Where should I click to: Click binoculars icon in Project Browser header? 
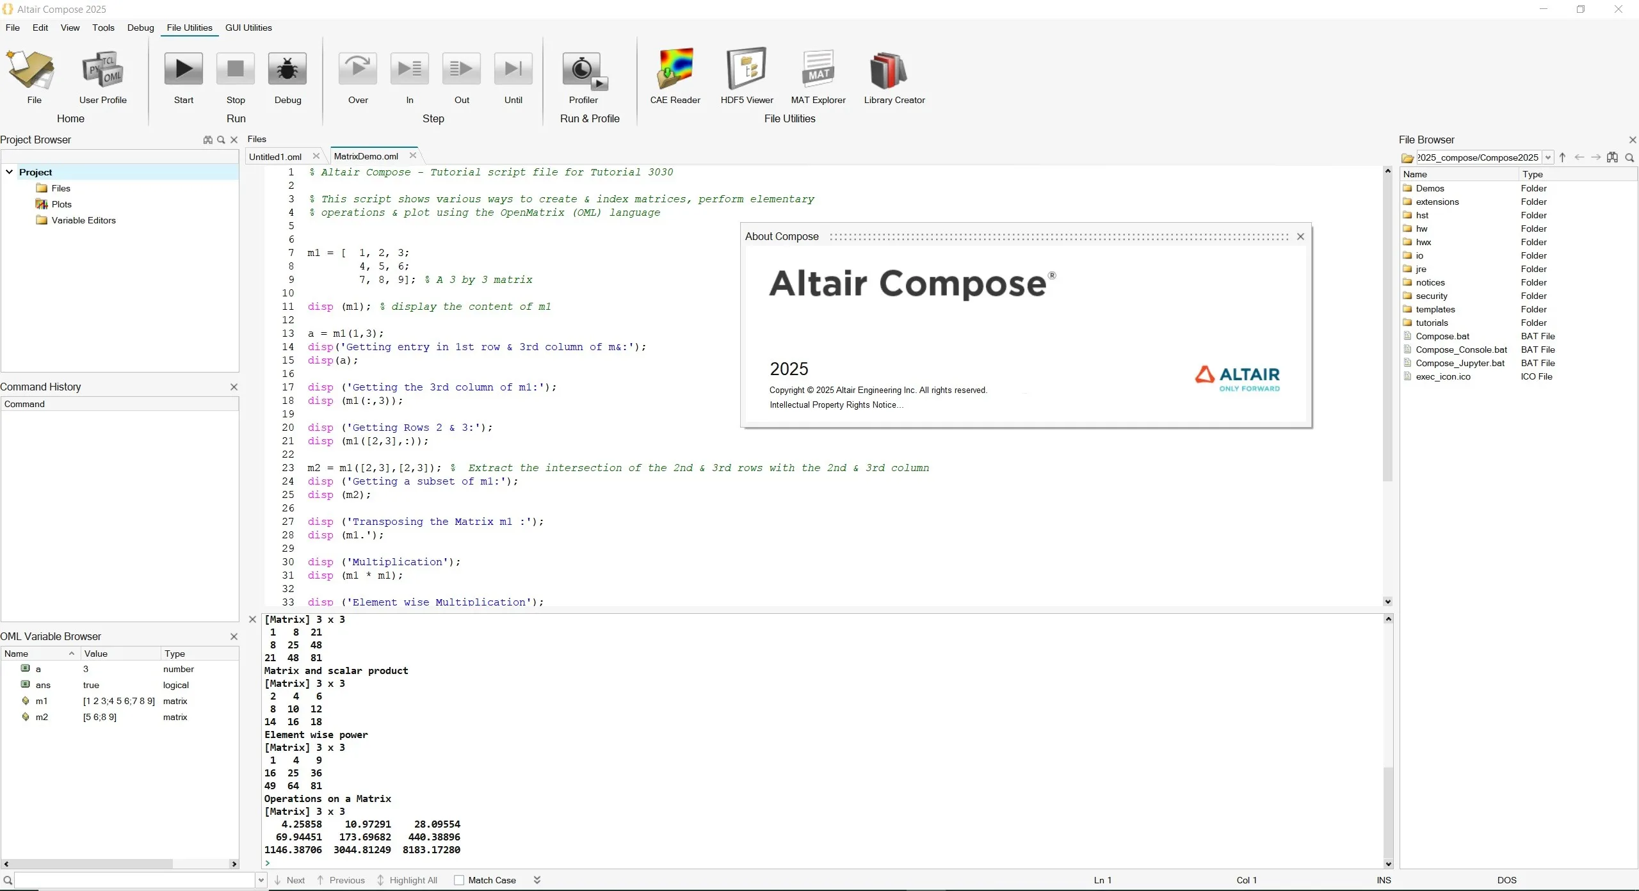[x=208, y=140]
